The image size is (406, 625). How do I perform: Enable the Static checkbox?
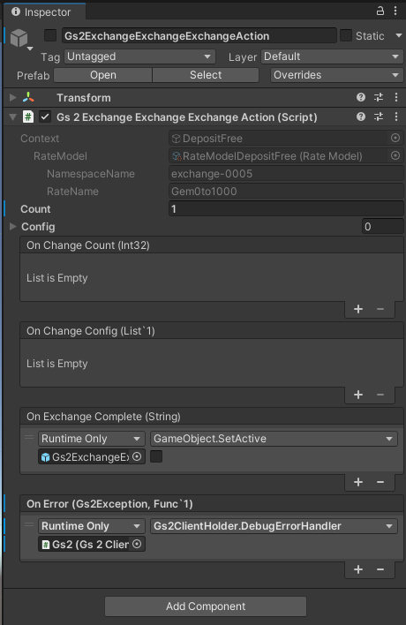(x=346, y=35)
